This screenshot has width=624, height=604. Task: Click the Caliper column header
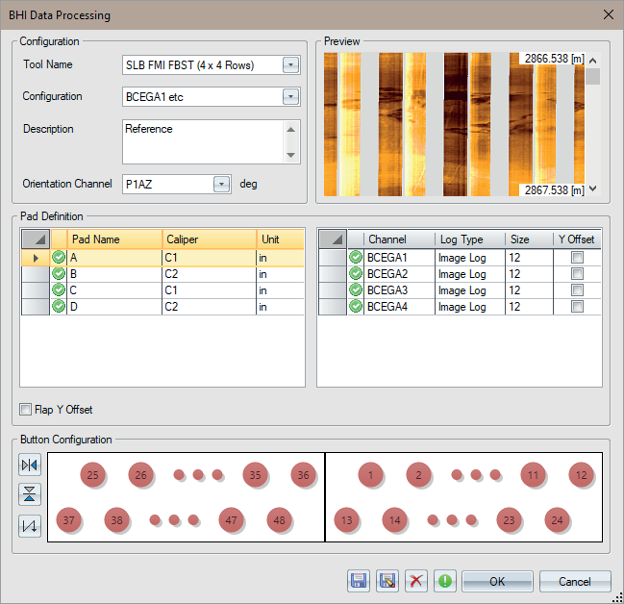click(x=209, y=239)
